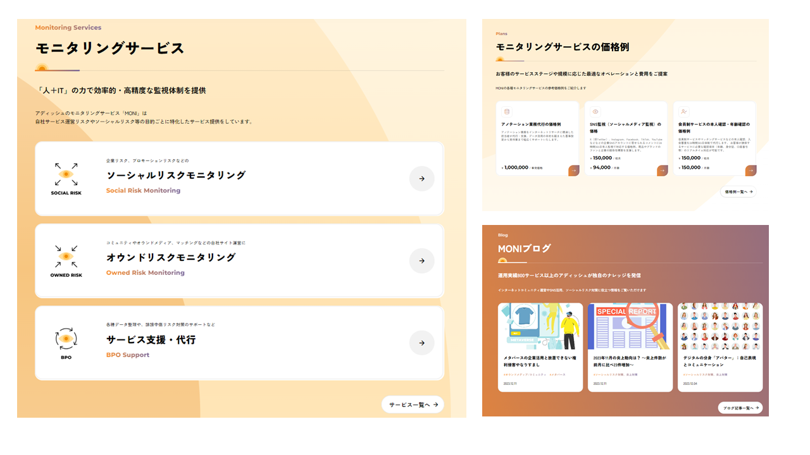Viewport: 810px width, 455px height.
Task: Select the #オウンドメディア/コミュニティ tag
Action: (525, 375)
